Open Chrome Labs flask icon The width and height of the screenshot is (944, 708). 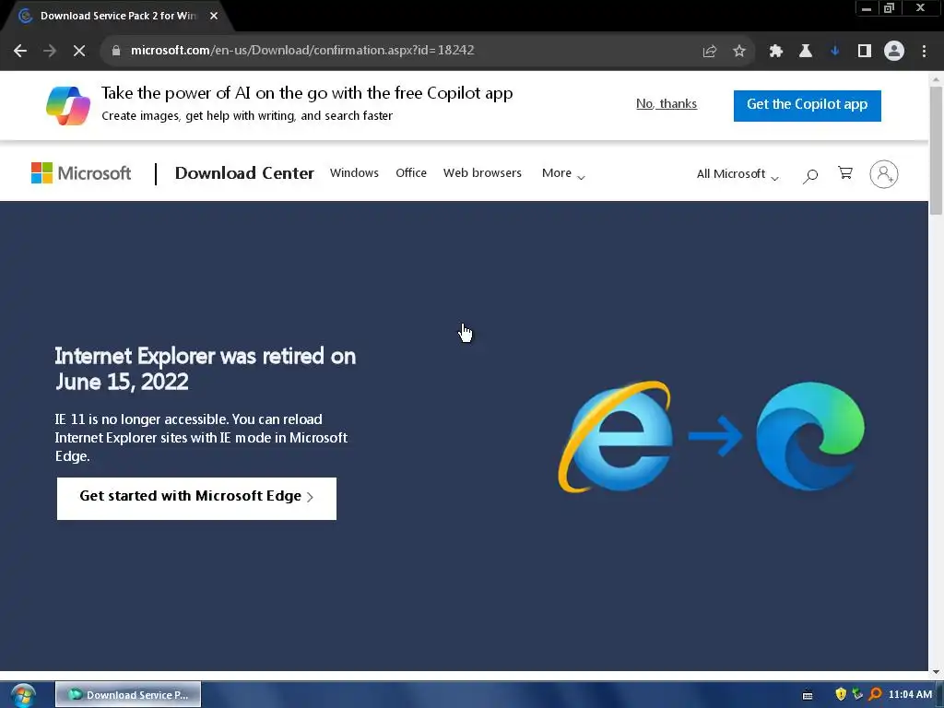pos(805,52)
